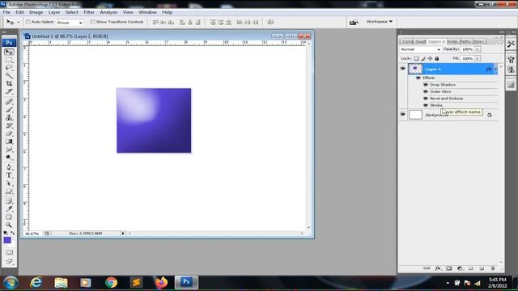
Task: Select the Healing Brush tool
Action: pyautogui.click(x=9, y=102)
